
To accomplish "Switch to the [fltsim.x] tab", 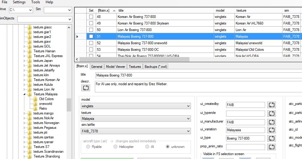I will [82, 66].
